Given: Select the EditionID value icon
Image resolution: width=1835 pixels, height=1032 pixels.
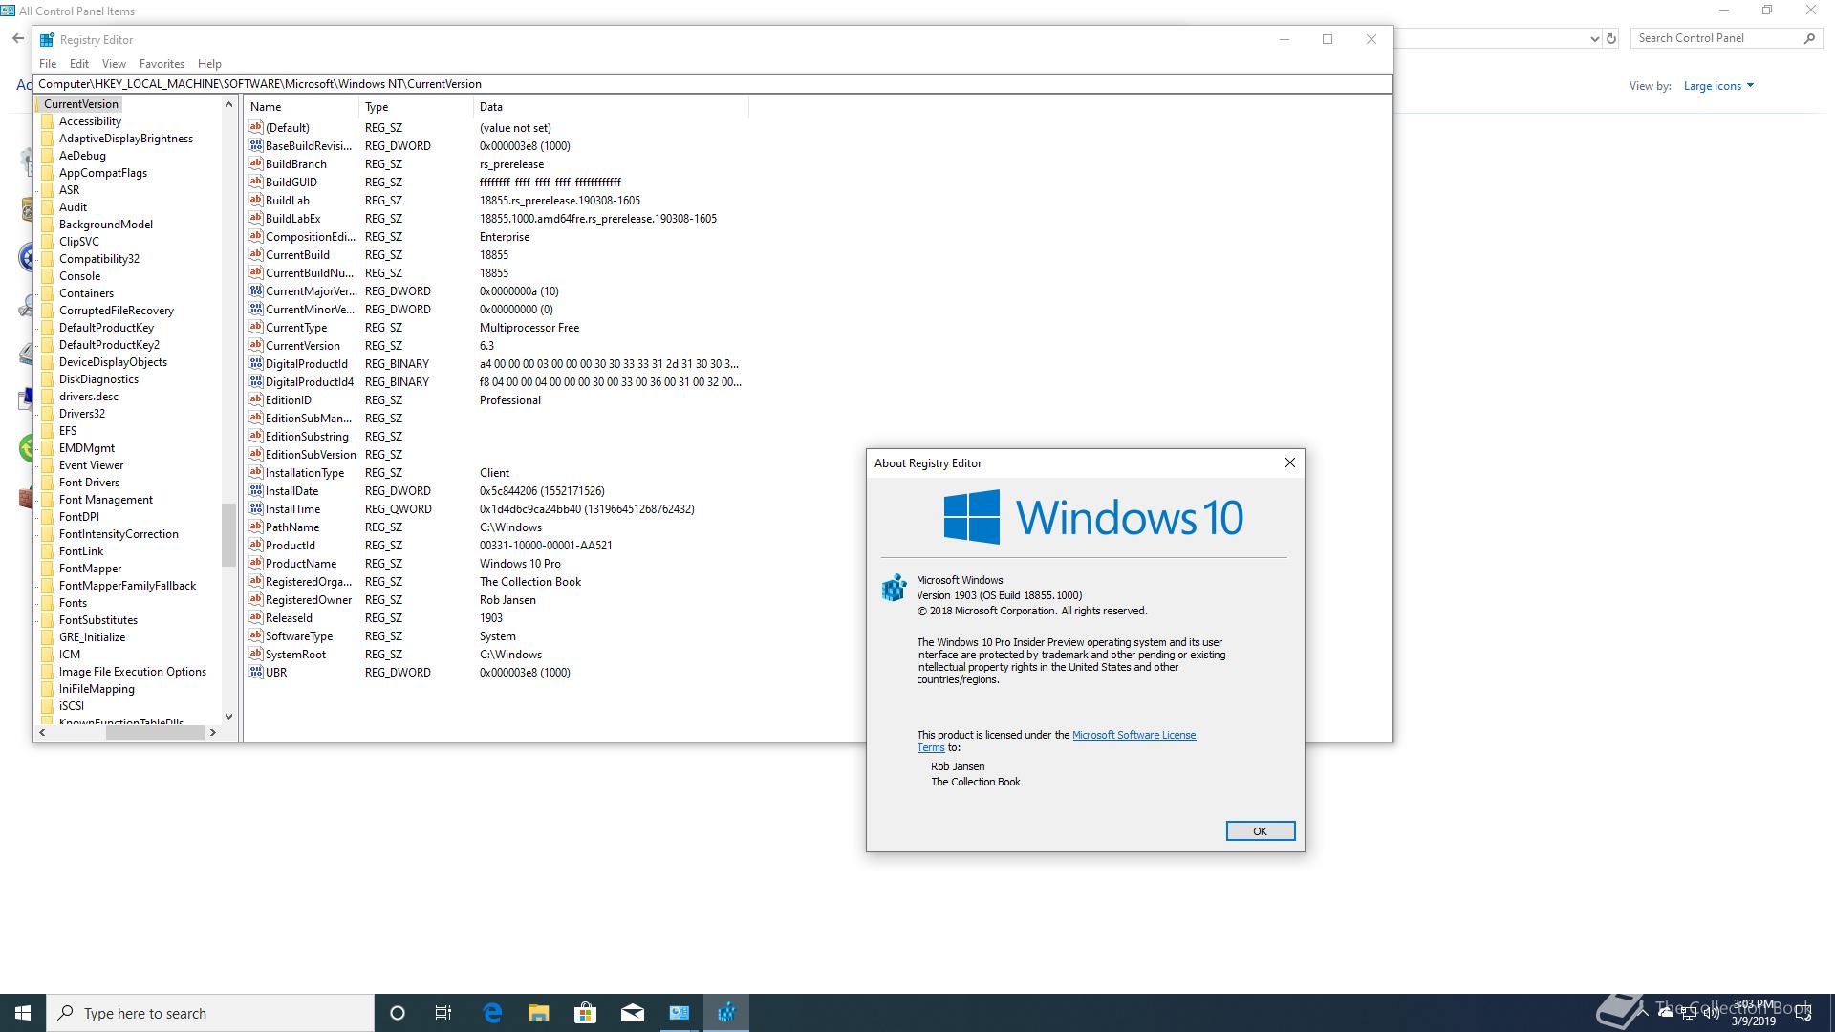Looking at the screenshot, I should [255, 399].
